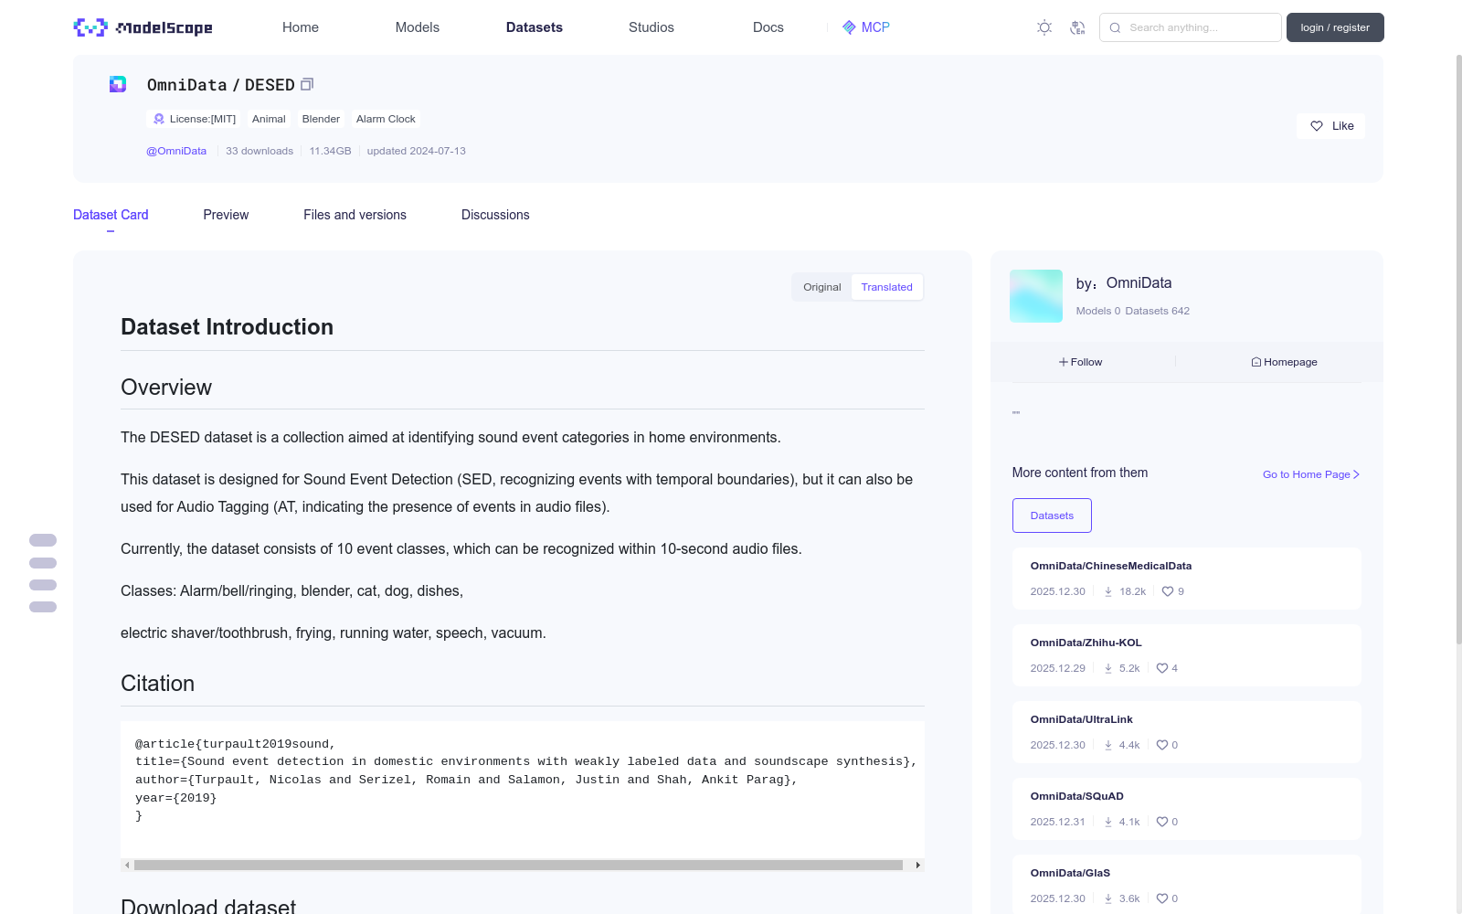This screenshot has width=1462, height=914.
Task: Click the OmniData author name
Action: click(x=1139, y=283)
